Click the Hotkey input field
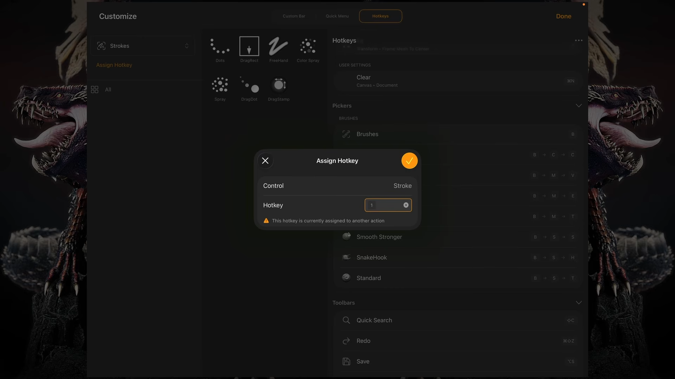Viewport: 675px width, 379px height. pos(383,205)
